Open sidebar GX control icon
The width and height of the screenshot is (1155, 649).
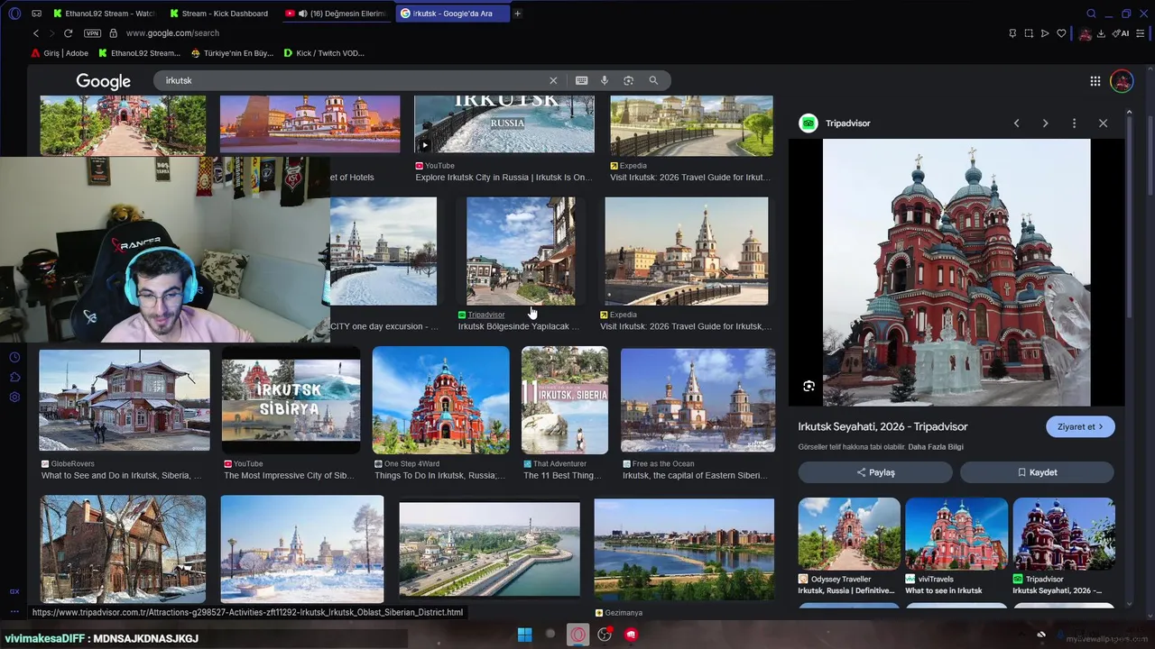(14, 591)
